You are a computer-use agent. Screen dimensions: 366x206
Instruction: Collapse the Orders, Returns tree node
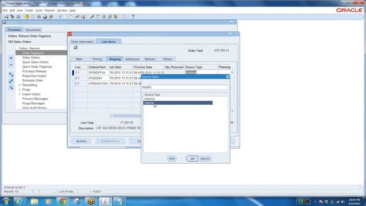[17, 48]
